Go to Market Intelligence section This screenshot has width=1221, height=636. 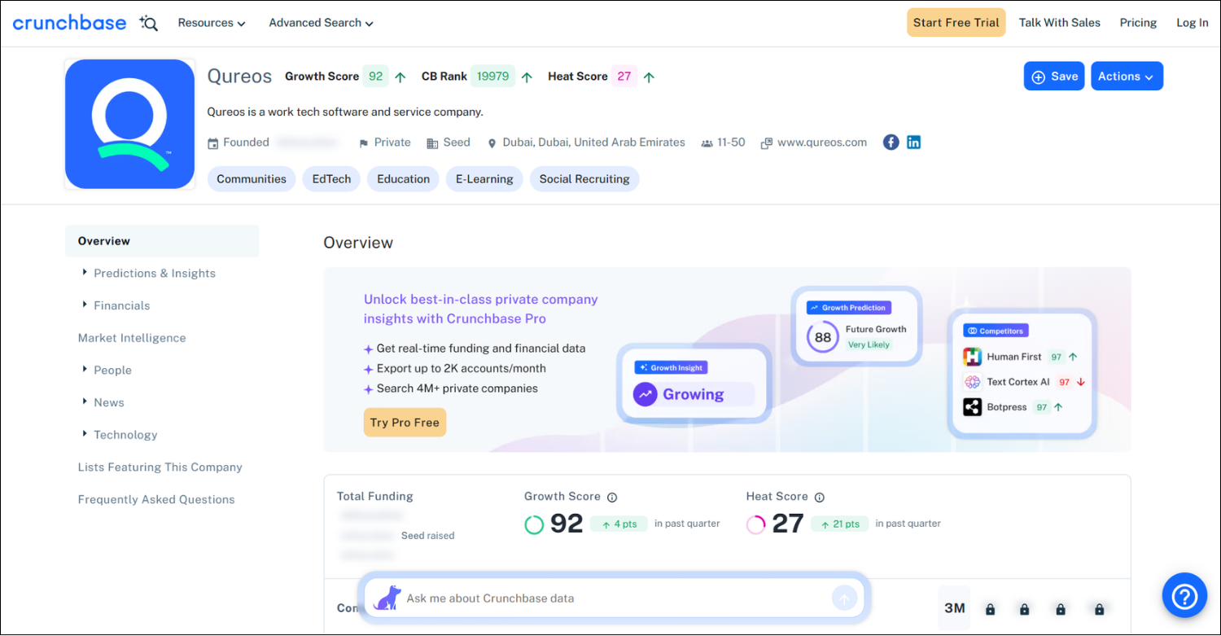click(x=132, y=338)
